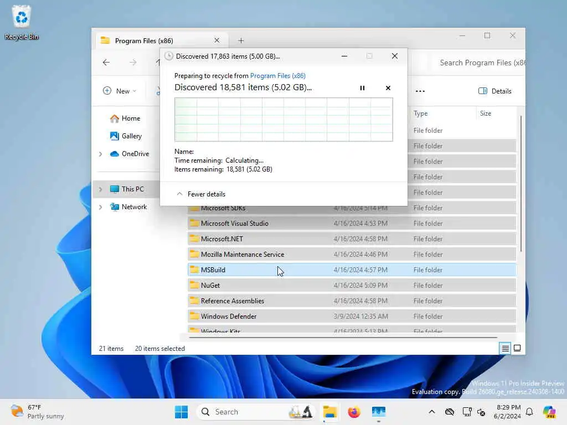This screenshot has width=567, height=425.
Task: Open Home in navigation pane
Action: pos(125,118)
